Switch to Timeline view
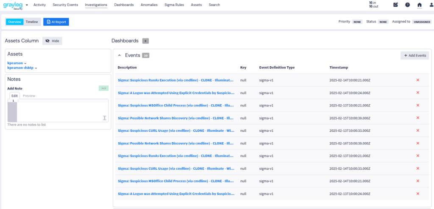This screenshot has height=209, width=434. coord(32,22)
